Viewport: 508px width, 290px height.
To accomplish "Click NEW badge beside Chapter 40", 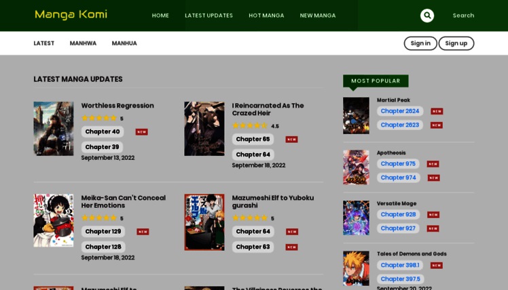I will coord(141,132).
